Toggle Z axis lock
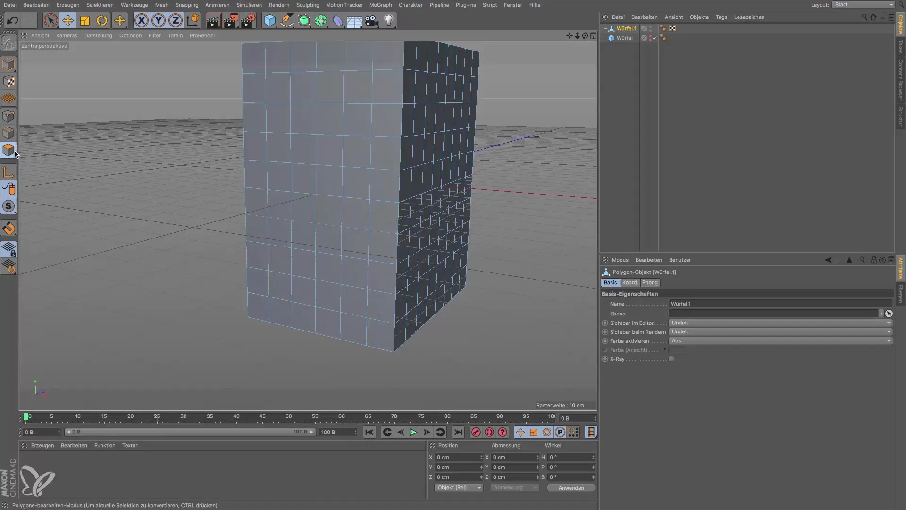The height and width of the screenshot is (510, 906). coord(176,20)
